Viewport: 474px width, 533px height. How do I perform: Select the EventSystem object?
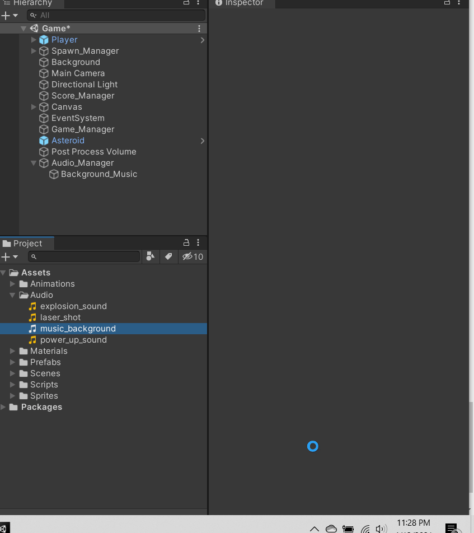coord(78,118)
